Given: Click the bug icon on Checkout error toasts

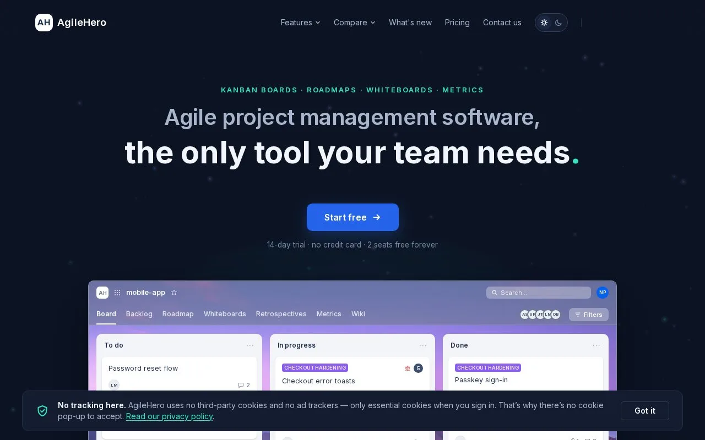Looking at the screenshot, I should (x=408, y=369).
